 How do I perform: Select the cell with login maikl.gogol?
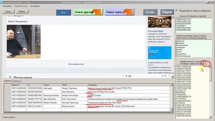[x=52, y=88]
